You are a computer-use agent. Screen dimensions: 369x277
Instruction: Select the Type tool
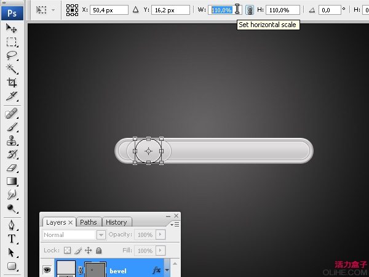[x=11, y=239]
